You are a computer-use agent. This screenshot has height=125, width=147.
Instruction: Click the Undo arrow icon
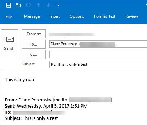[19, 5]
